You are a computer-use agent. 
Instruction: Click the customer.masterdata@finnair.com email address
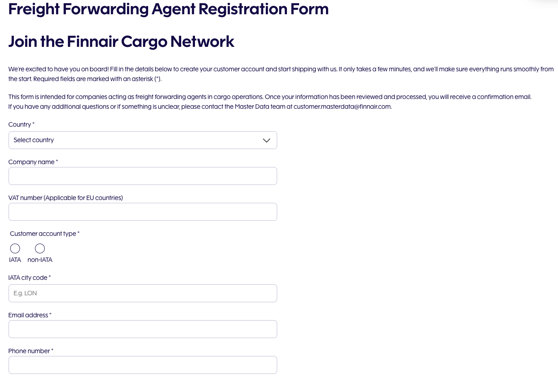[342, 107]
